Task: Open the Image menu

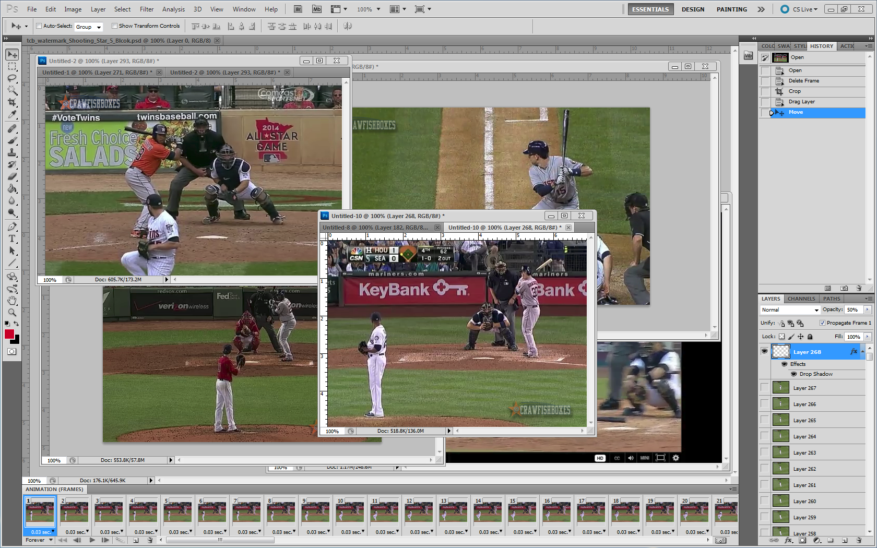Action: point(73,9)
